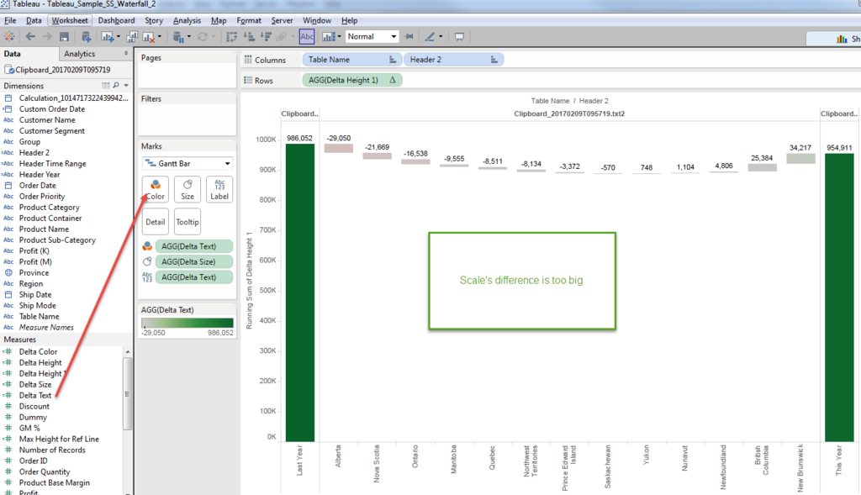Select the Product Sub-Category dimension
Image resolution: width=861 pixels, height=495 pixels.
(x=57, y=240)
